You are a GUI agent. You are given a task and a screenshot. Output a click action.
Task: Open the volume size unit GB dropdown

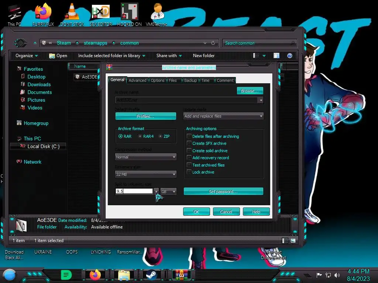click(168, 192)
